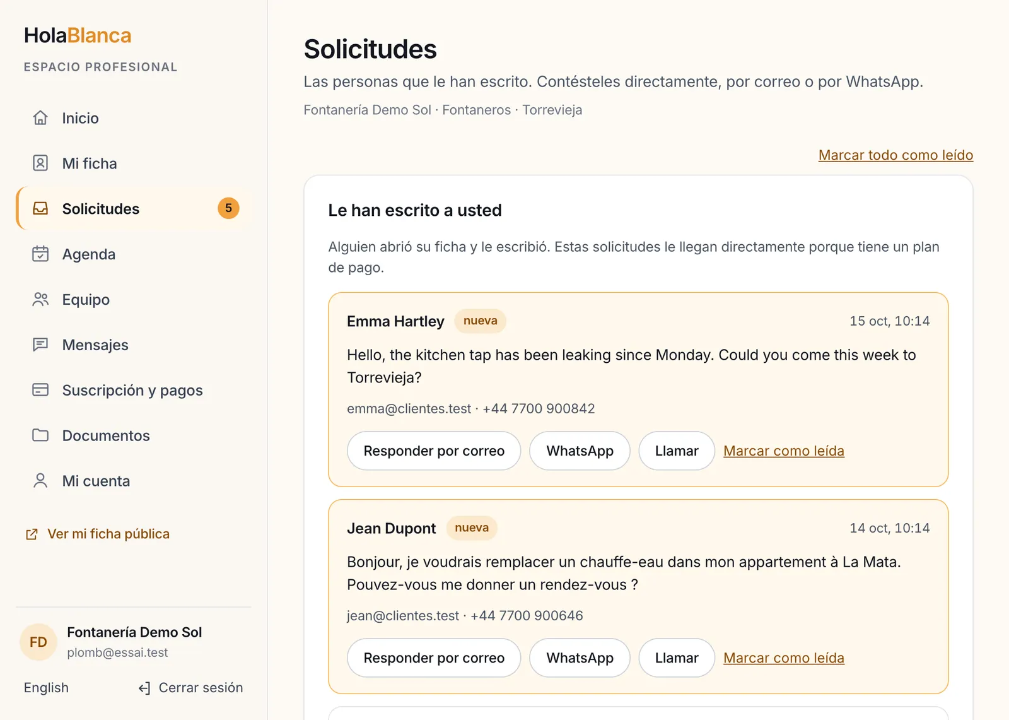The width and height of the screenshot is (1009, 720).
Task: Mark Jean Dupont's request as read
Action: tap(784, 658)
